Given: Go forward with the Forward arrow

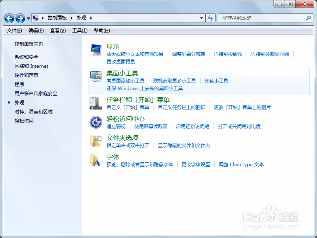Looking at the screenshot, I should point(20,18).
